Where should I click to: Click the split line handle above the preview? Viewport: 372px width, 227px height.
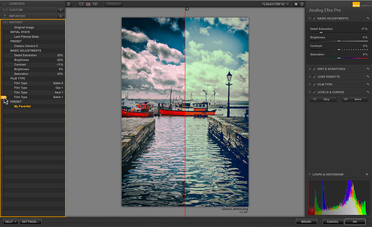[187, 9]
